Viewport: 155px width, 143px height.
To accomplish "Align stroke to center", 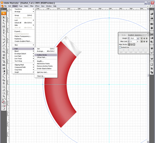I will pyautogui.click(x=129, y=45).
